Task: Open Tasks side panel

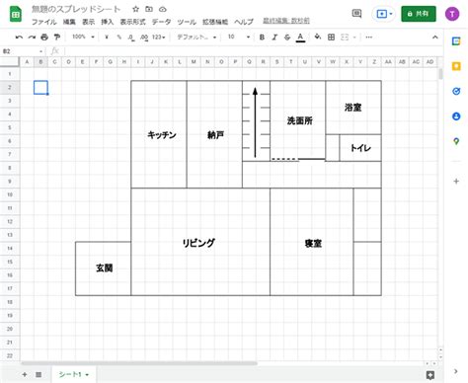Action: 456,91
